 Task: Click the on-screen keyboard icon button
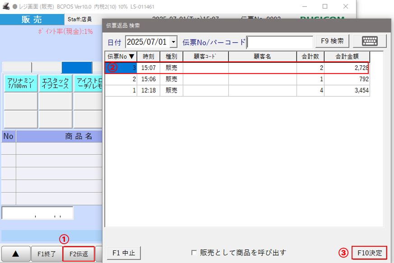[370, 41]
